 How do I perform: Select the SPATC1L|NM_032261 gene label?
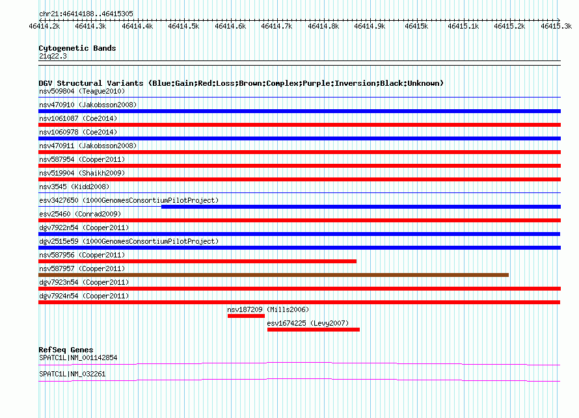pos(72,374)
